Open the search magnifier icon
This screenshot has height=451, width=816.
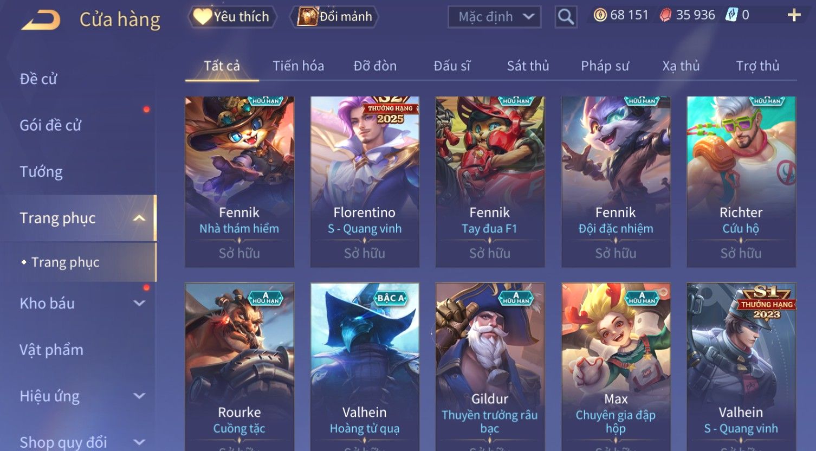[566, 17]
